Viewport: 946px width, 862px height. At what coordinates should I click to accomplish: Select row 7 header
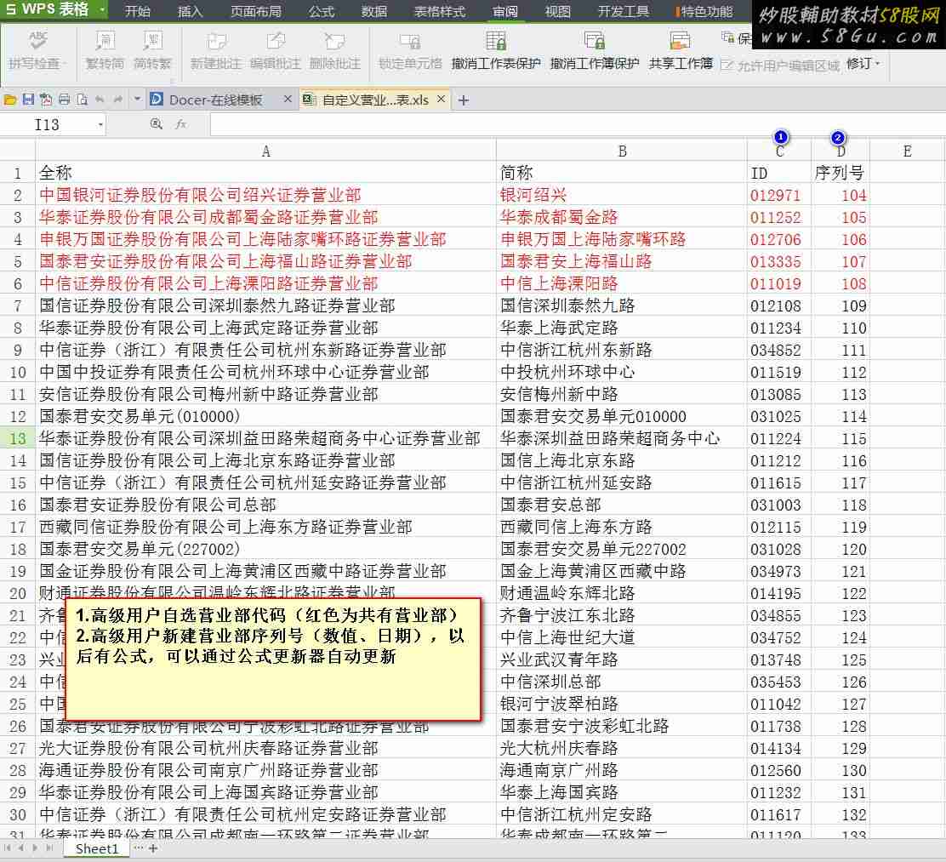coord(18,305)
